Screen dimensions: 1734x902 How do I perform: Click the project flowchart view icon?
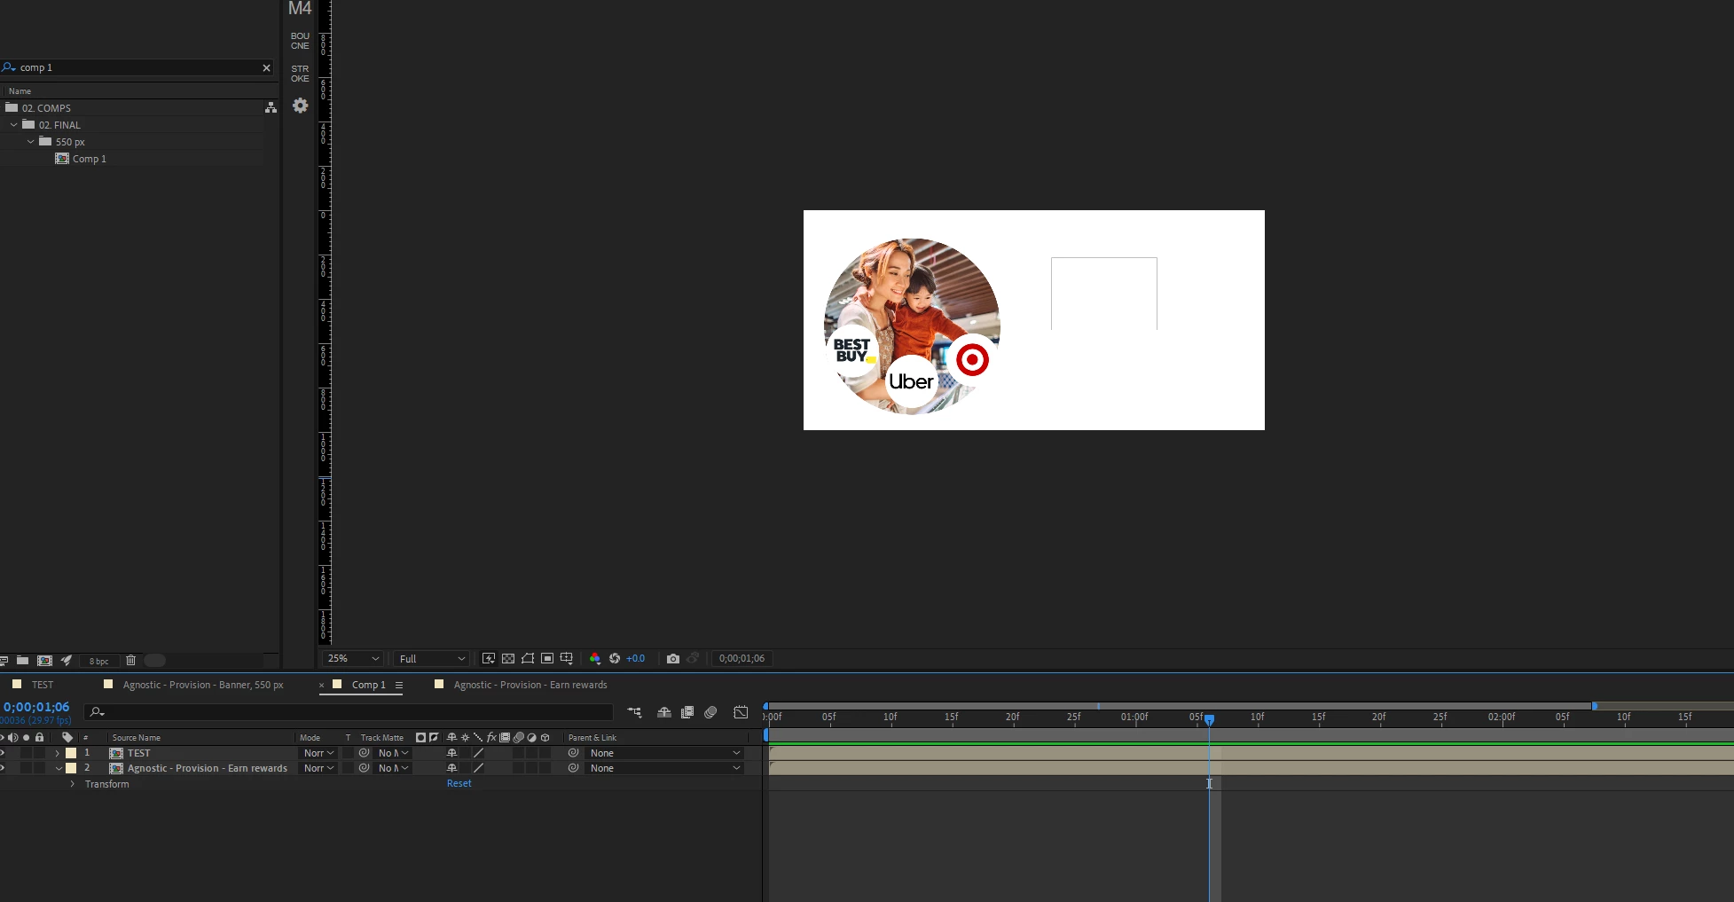271,107
